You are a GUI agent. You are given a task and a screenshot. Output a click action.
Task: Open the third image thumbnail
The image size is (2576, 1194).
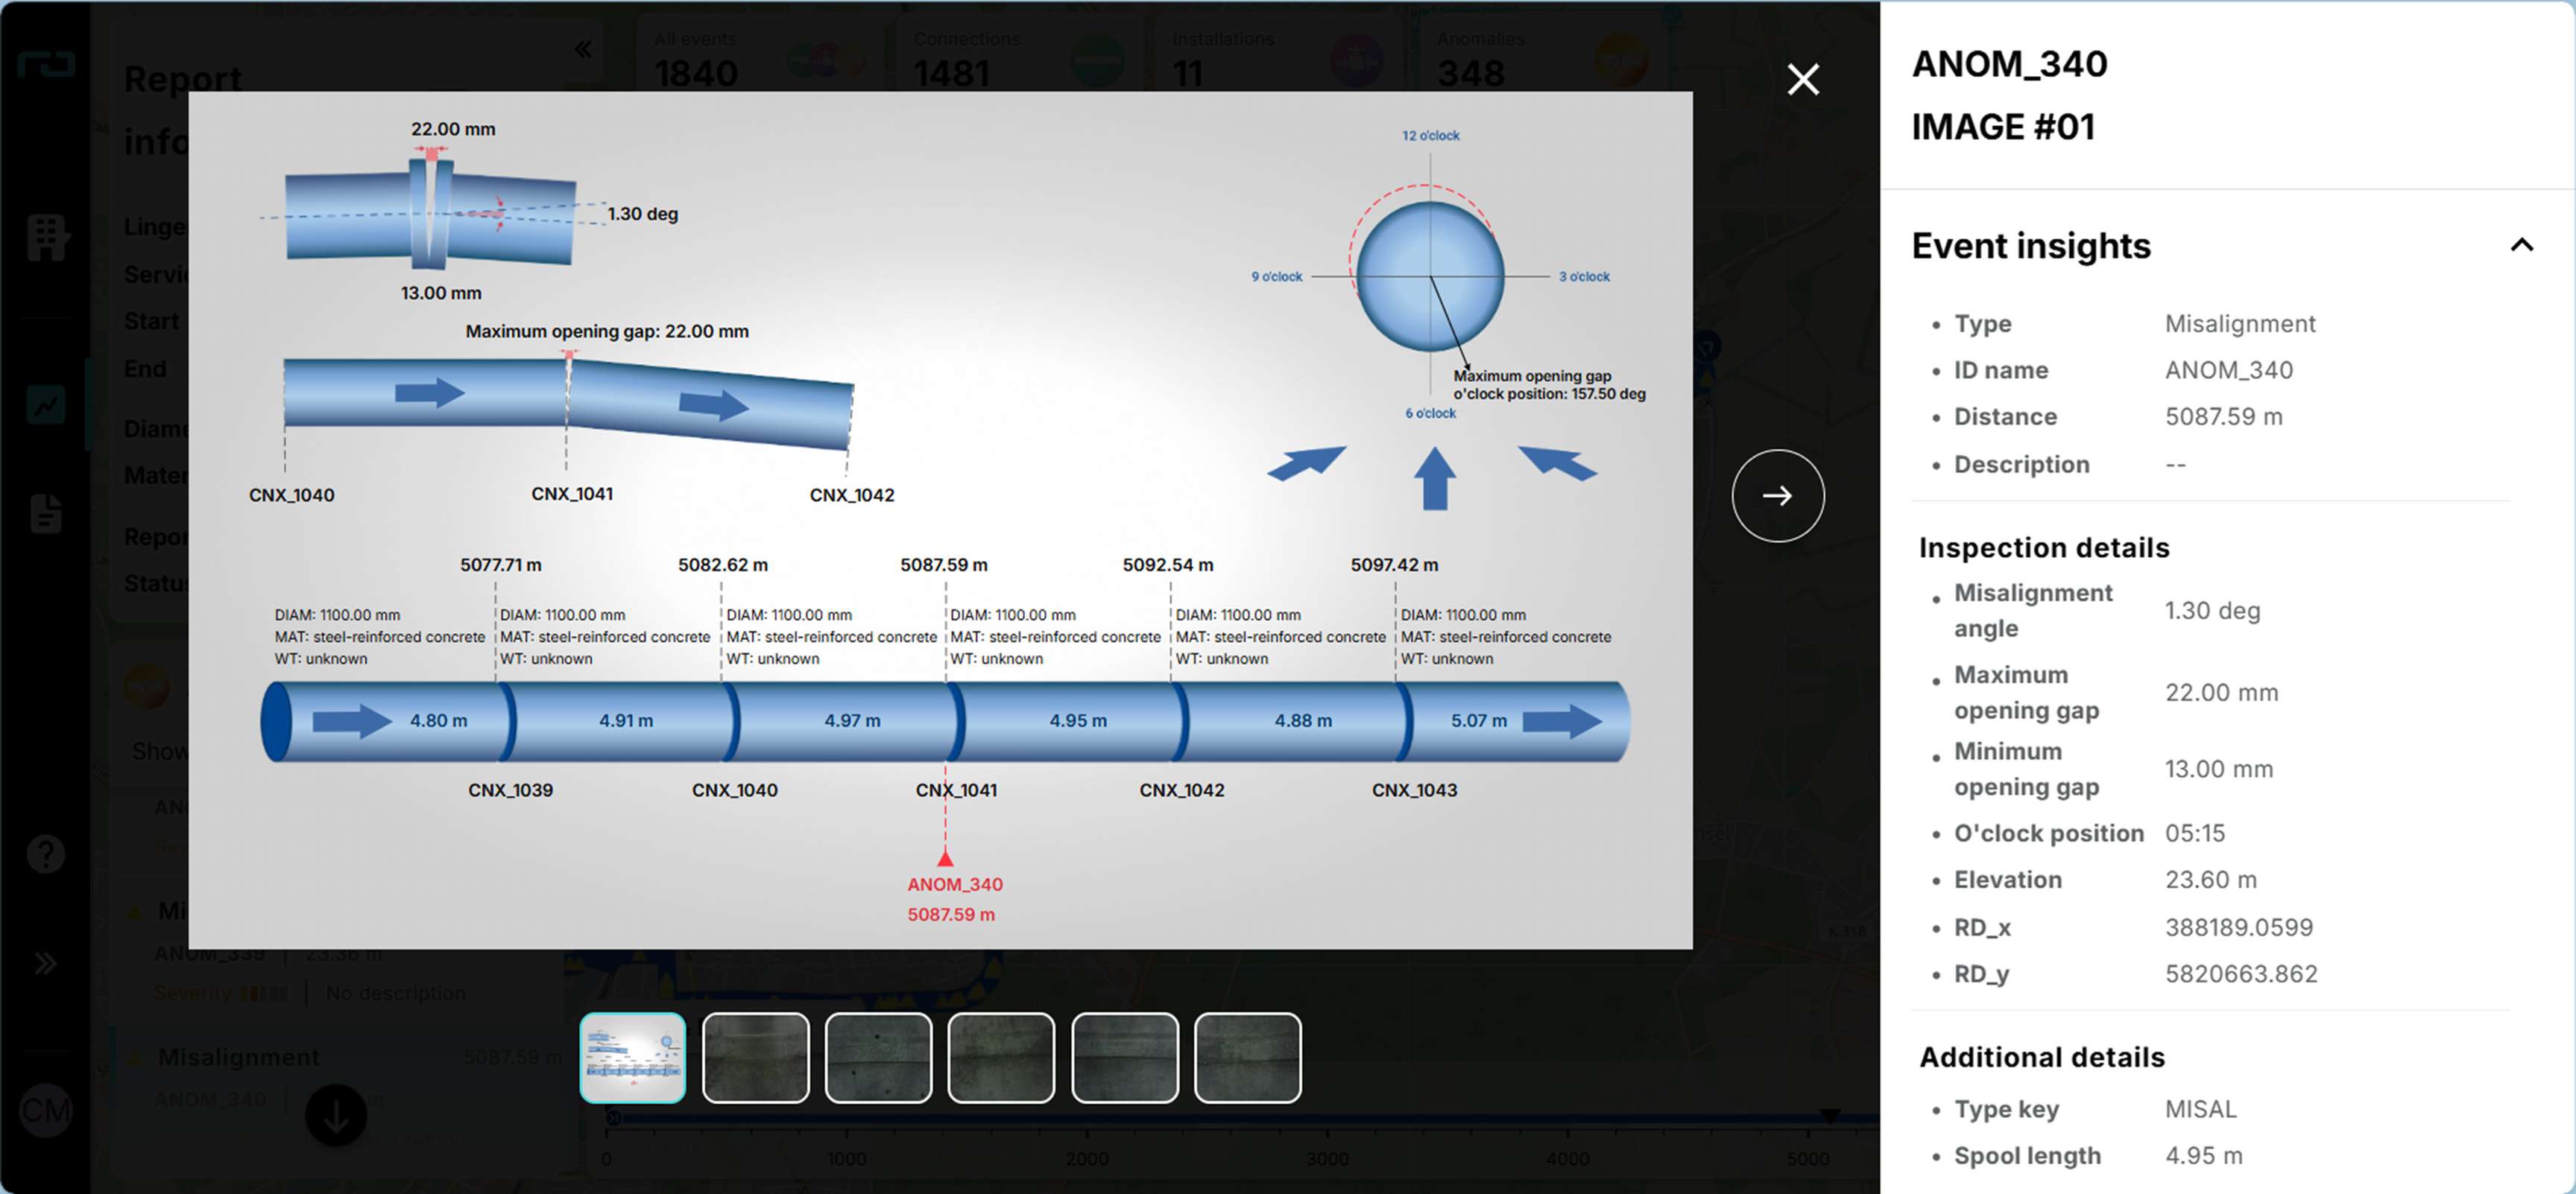[x=878, y=1057]
